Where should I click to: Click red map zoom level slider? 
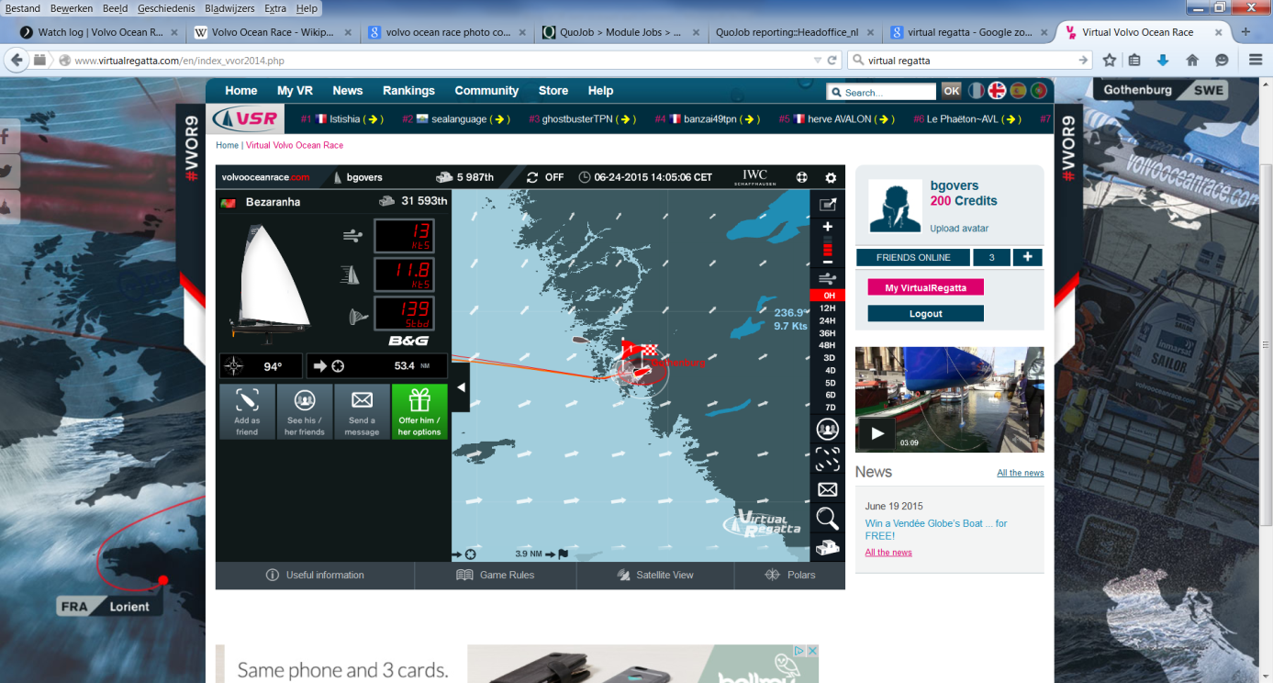[x=827, y=246]
